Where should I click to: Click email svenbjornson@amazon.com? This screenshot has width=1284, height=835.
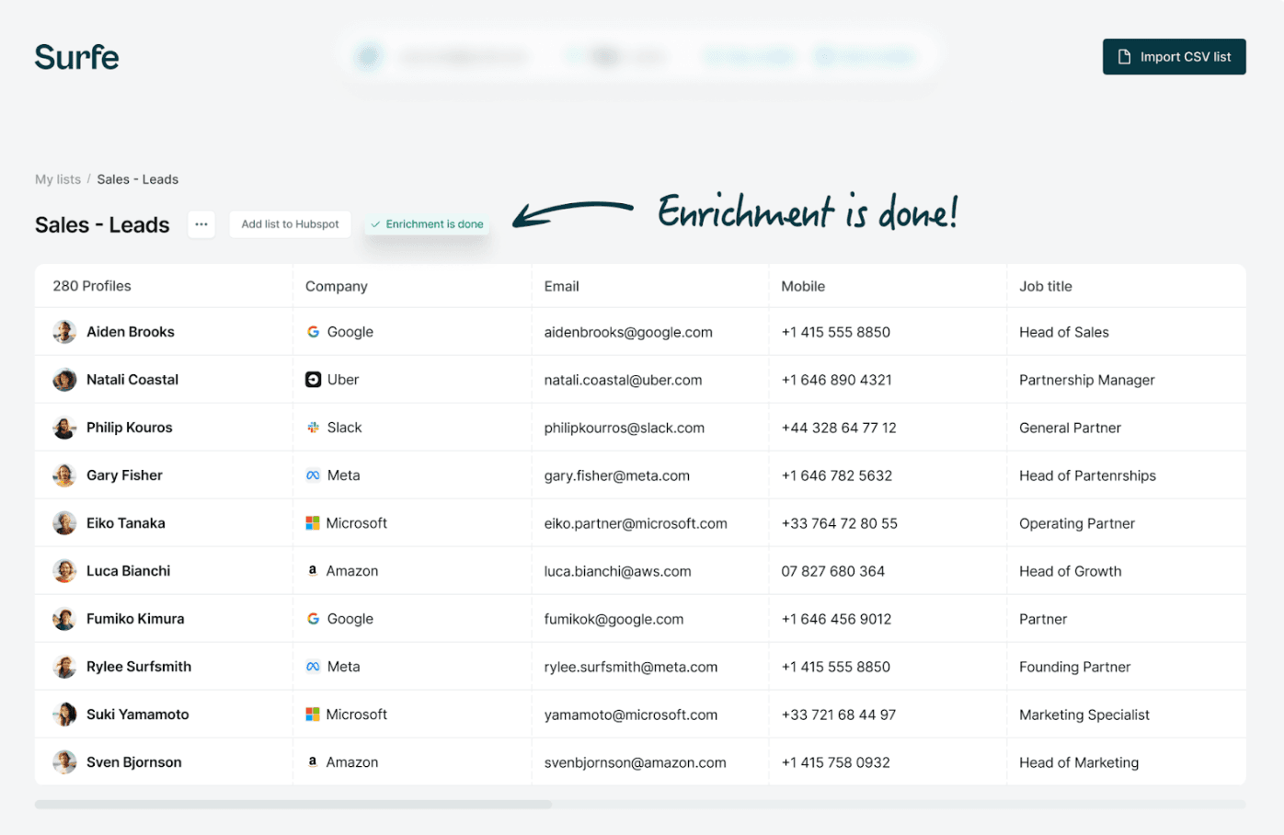coord(635,762)
